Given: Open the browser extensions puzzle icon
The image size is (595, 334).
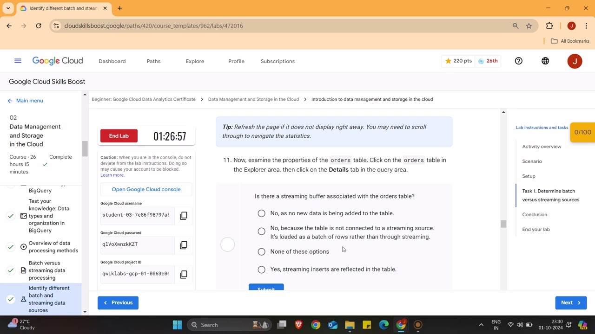Looking at the screenshot, I should coord(549,26).
